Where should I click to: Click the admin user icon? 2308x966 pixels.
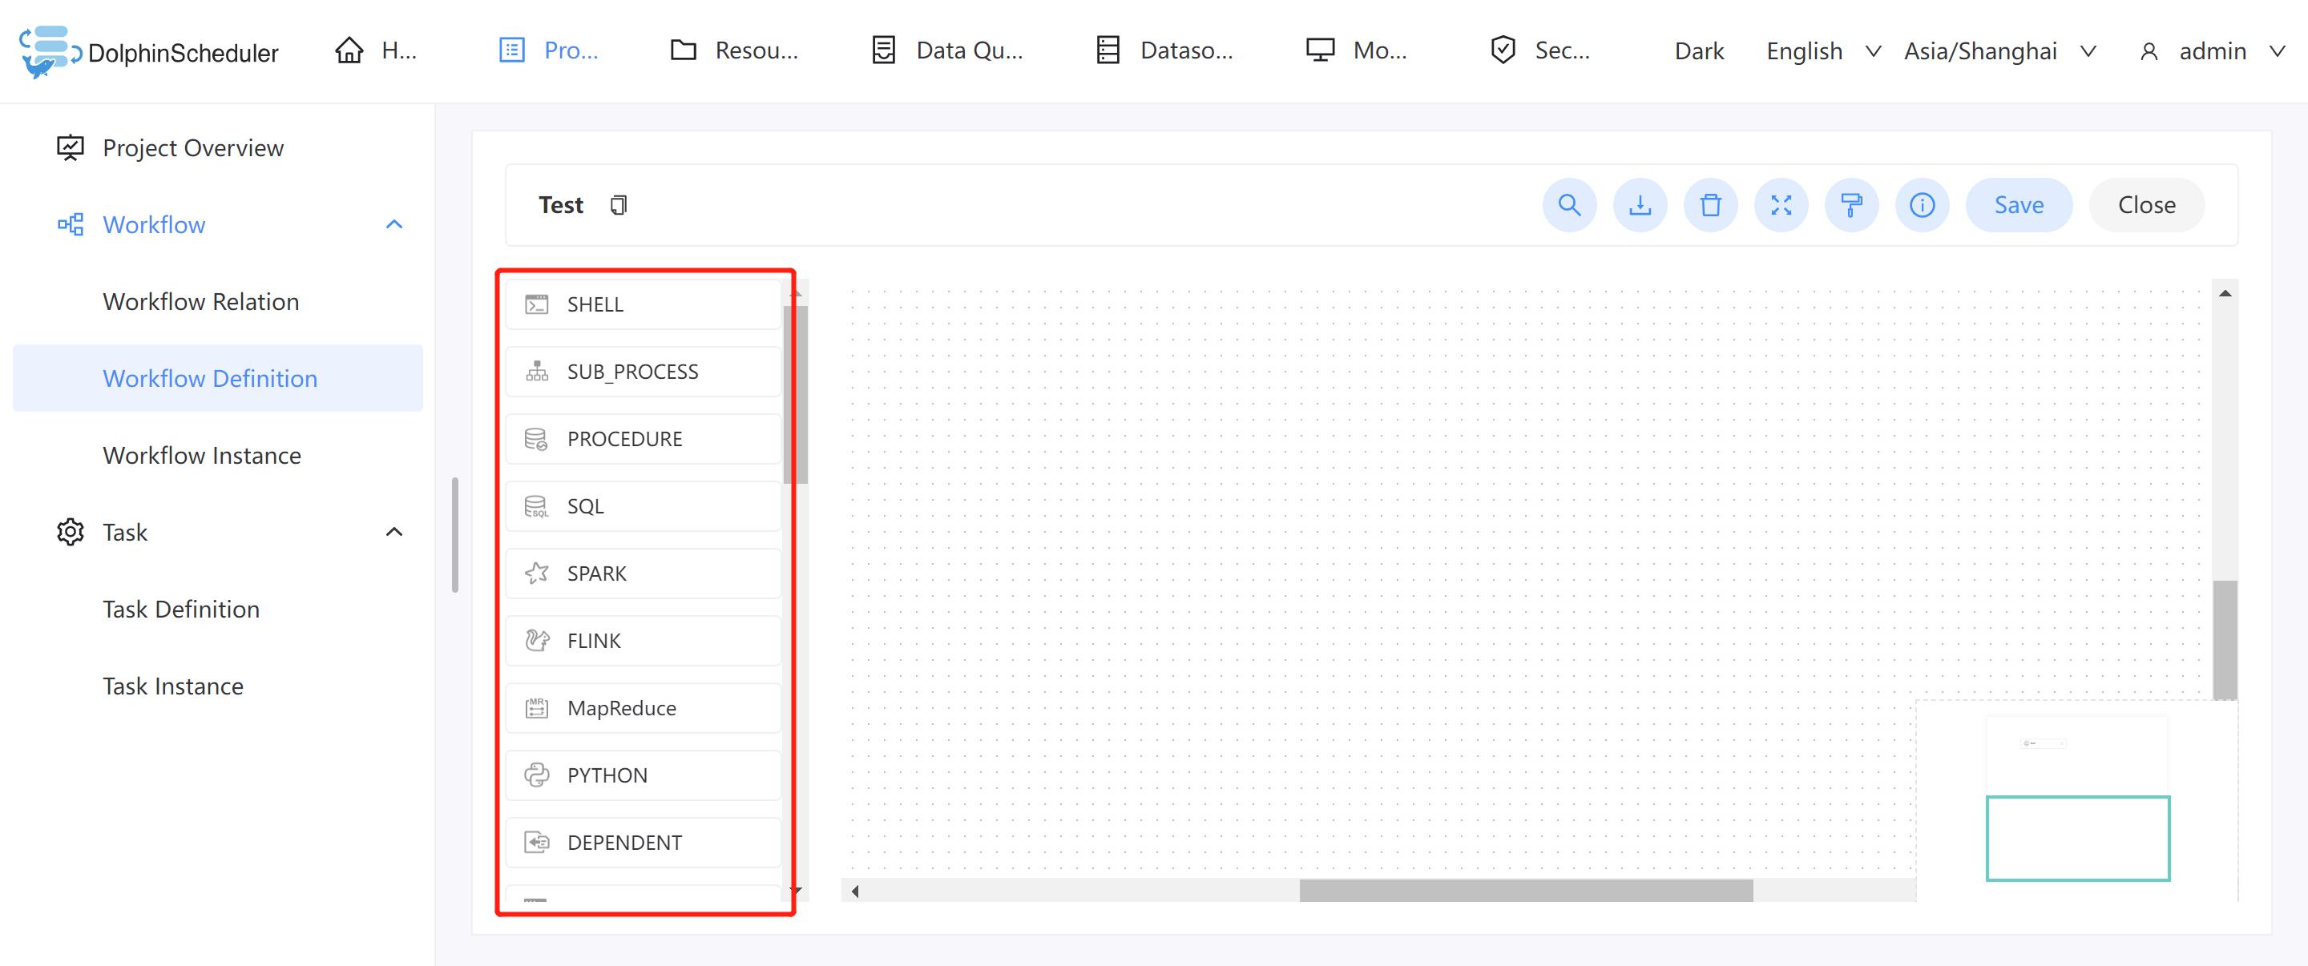2149,52
